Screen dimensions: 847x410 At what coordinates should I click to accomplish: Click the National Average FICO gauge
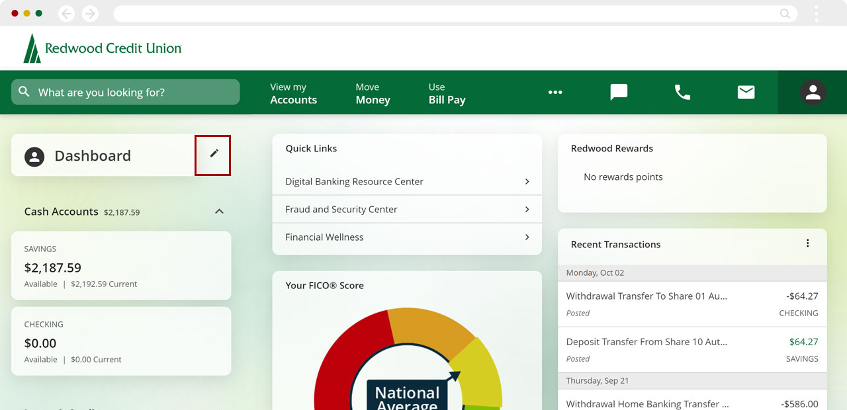coord(407,360)
